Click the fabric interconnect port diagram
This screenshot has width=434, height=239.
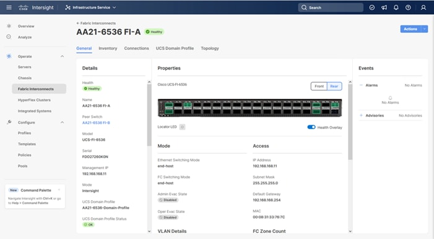(x=250, y=108)
